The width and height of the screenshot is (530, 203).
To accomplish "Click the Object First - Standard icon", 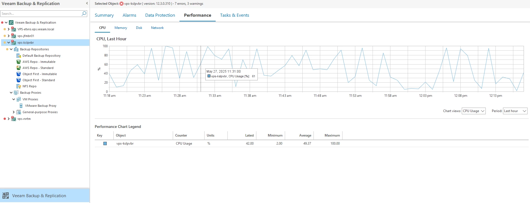I will (x=19, y=80).
